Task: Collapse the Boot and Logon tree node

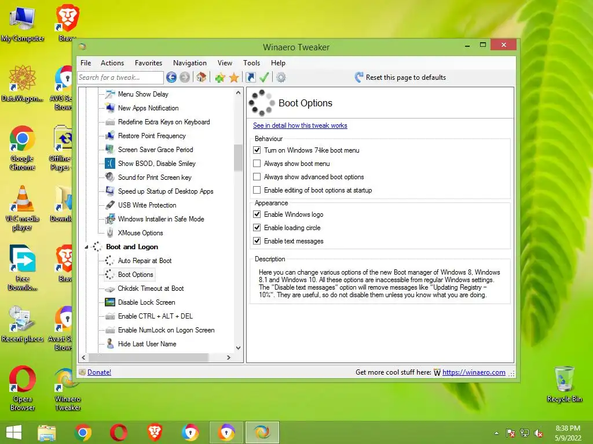Action: point(86,247)
